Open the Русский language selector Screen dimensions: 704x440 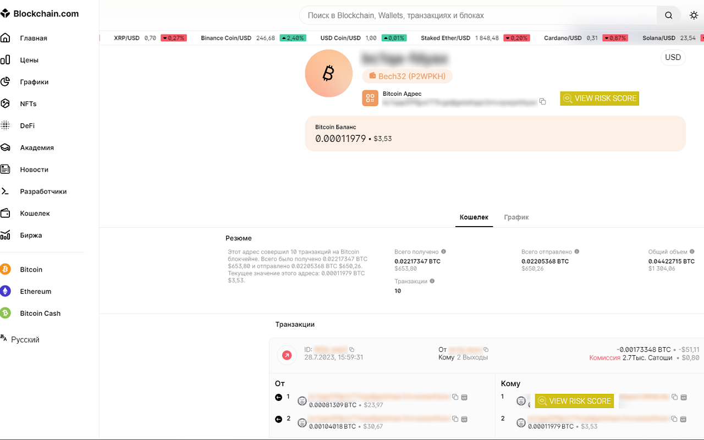20,339
